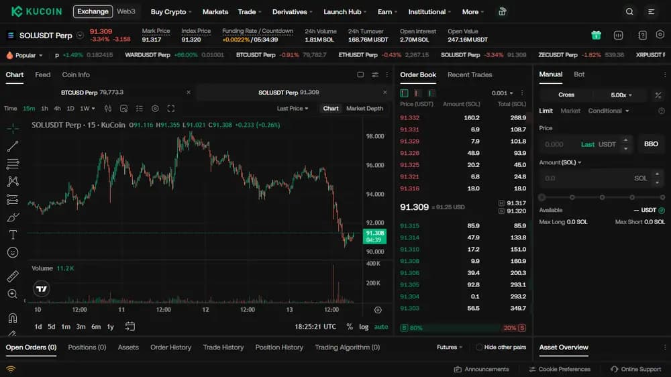This screenshot has height=377, width=671.
Task: Change the 5.00x leverage dropdown
Action: pyautogui.click(x=621, y=95)
